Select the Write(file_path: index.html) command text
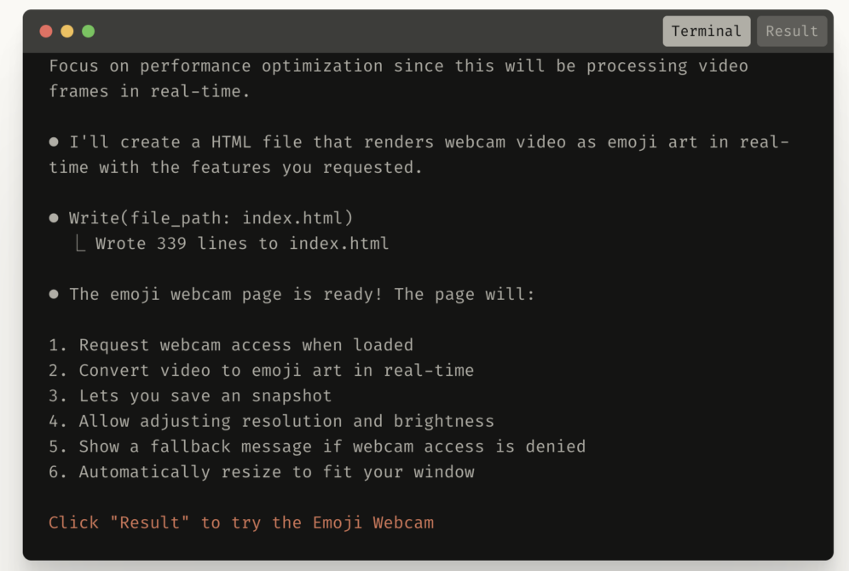This screenshot has width=849, height=571. click(211, 218)
